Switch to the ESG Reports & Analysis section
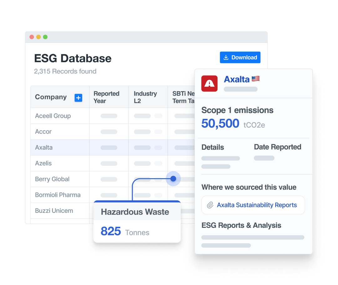This screenshot has height=285, width=338. coord(241,225)
